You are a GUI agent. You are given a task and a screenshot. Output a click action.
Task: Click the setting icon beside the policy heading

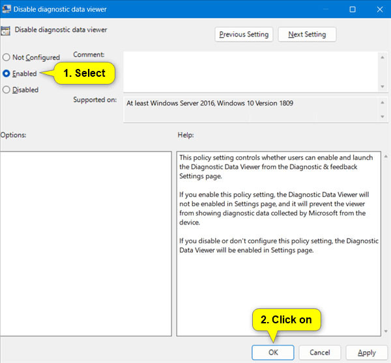pyautogui.click(x=5, y=31)
